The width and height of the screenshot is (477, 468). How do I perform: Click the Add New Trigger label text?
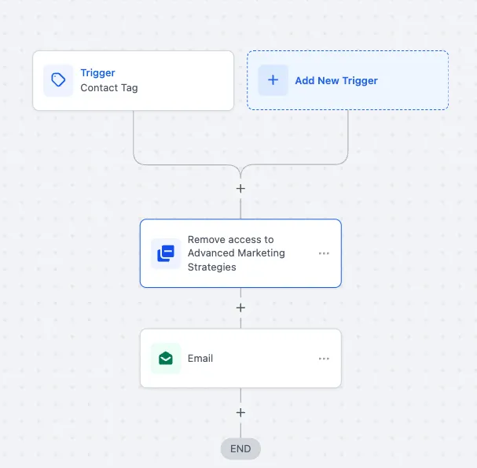tap(336, 81)
